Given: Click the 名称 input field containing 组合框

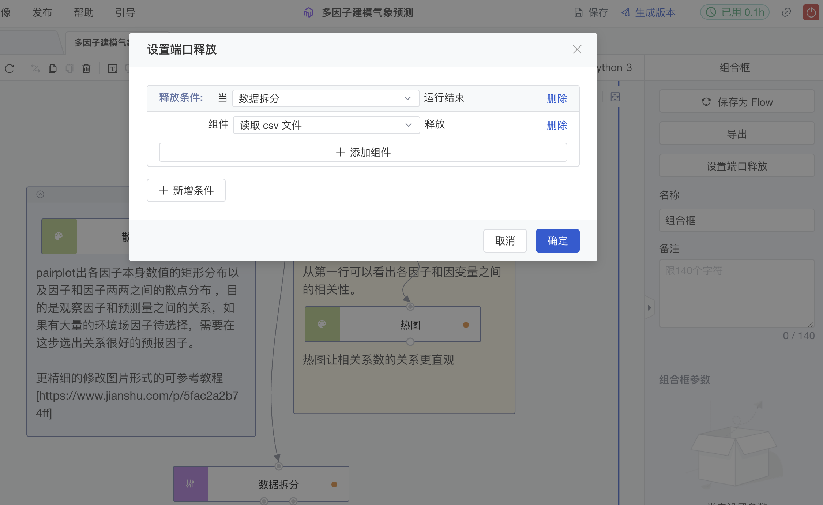Looking at the screenshot, I should coord(737,220).
